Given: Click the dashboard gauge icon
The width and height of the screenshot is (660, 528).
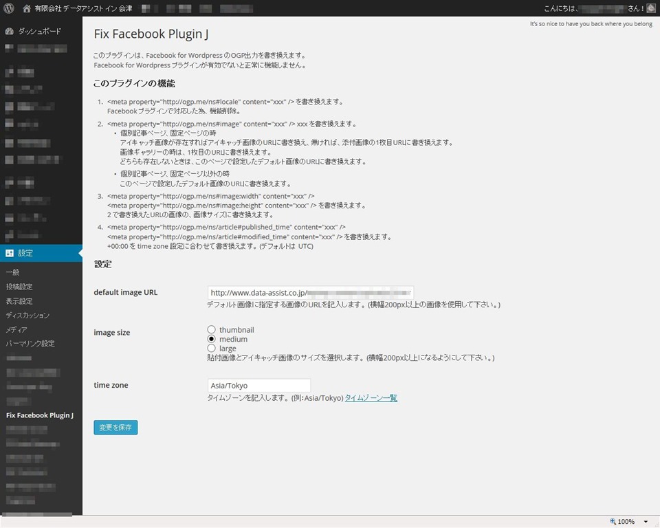Looking at the screenshot, I should [x=9, y=31].
